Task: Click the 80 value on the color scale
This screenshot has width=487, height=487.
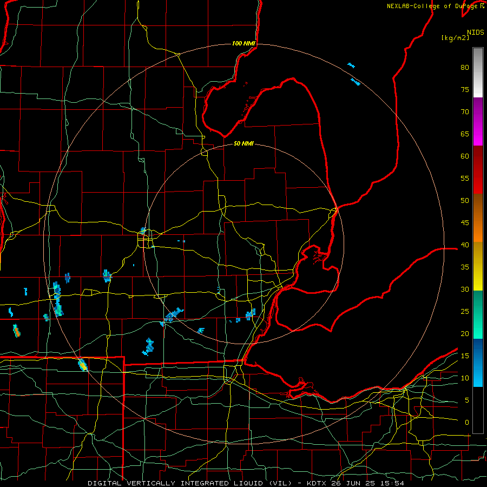Action: click(465, 68)
